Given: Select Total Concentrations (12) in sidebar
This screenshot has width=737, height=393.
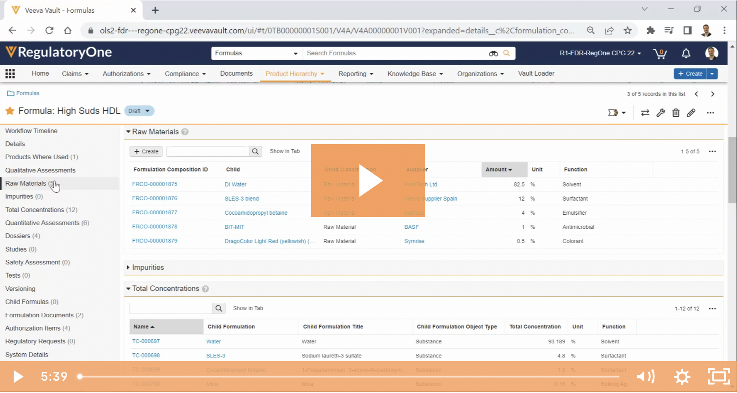Looking at the screenshot, I should click(42, 210).
